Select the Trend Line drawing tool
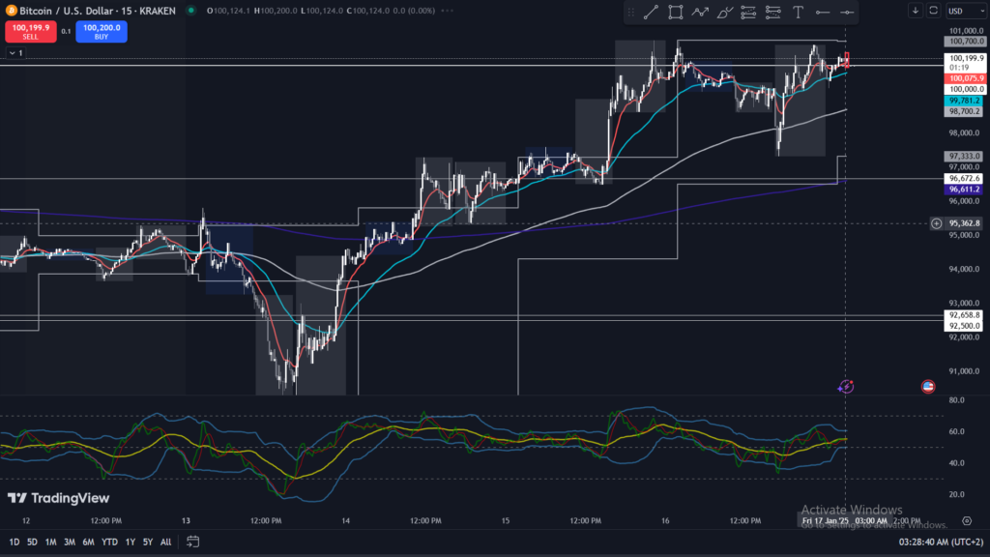 point(651,13)
